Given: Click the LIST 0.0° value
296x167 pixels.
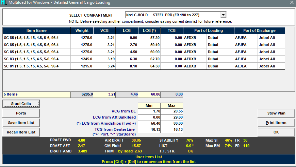Looking at the screenshot, I should tap(190, 146).
